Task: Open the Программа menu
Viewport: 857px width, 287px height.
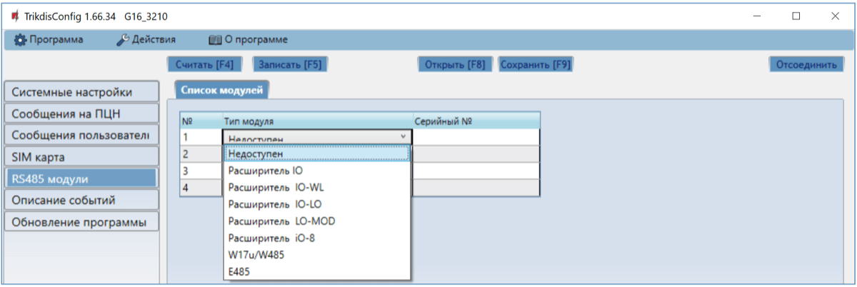Action: click(x=49, y=39)
